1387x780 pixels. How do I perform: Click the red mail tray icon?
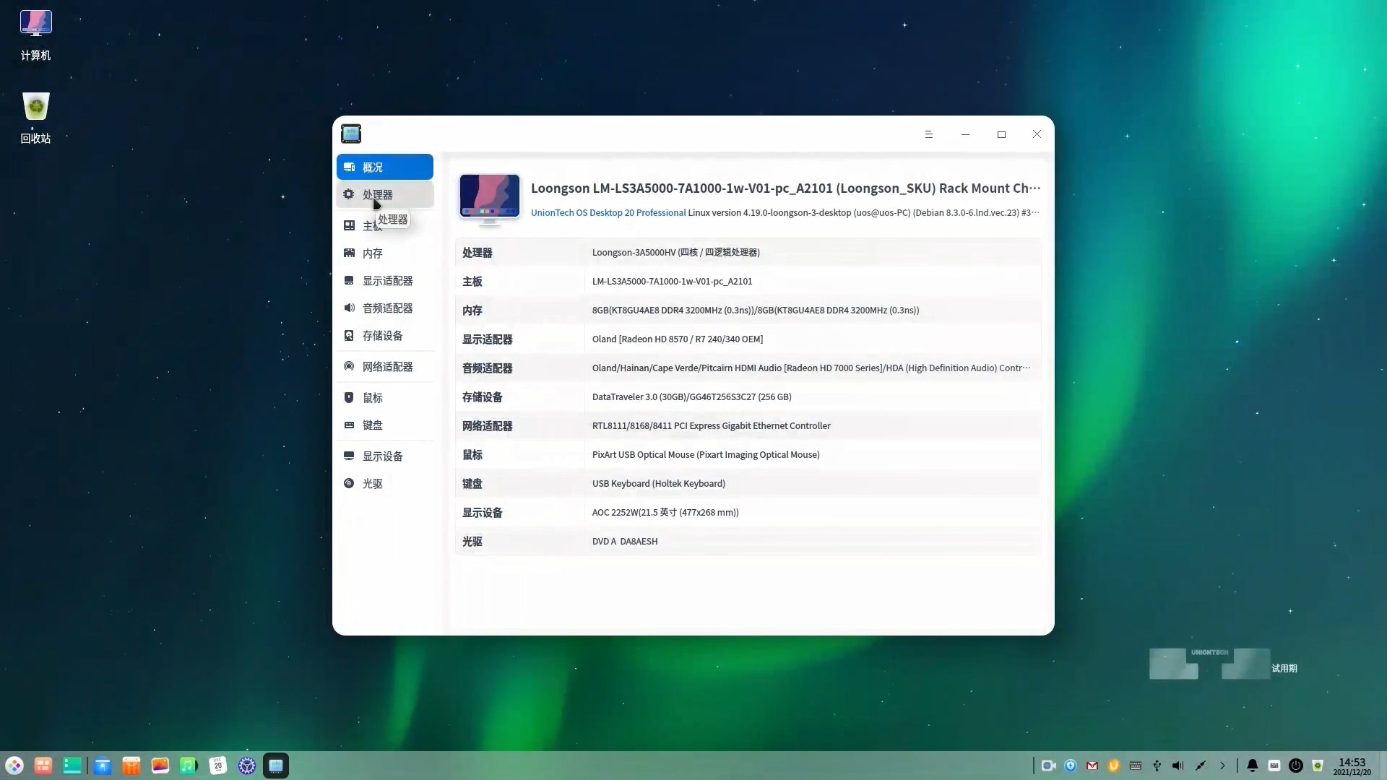coord(1092,766)
